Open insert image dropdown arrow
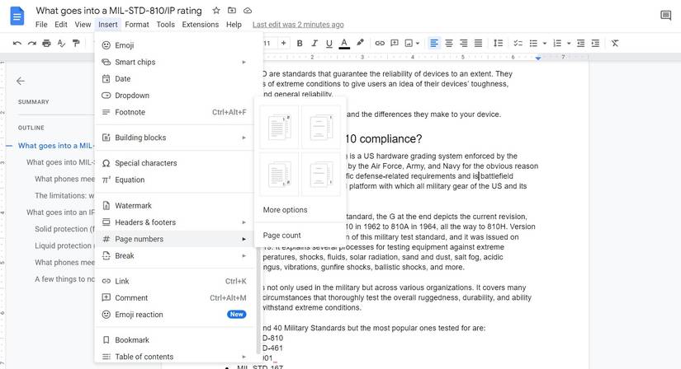The image size is (681, 369). click(x=418, y=44)
